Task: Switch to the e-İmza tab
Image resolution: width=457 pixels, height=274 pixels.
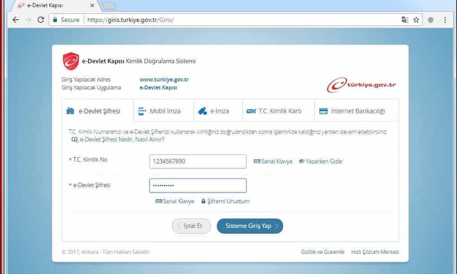Action: click(218, 111)
